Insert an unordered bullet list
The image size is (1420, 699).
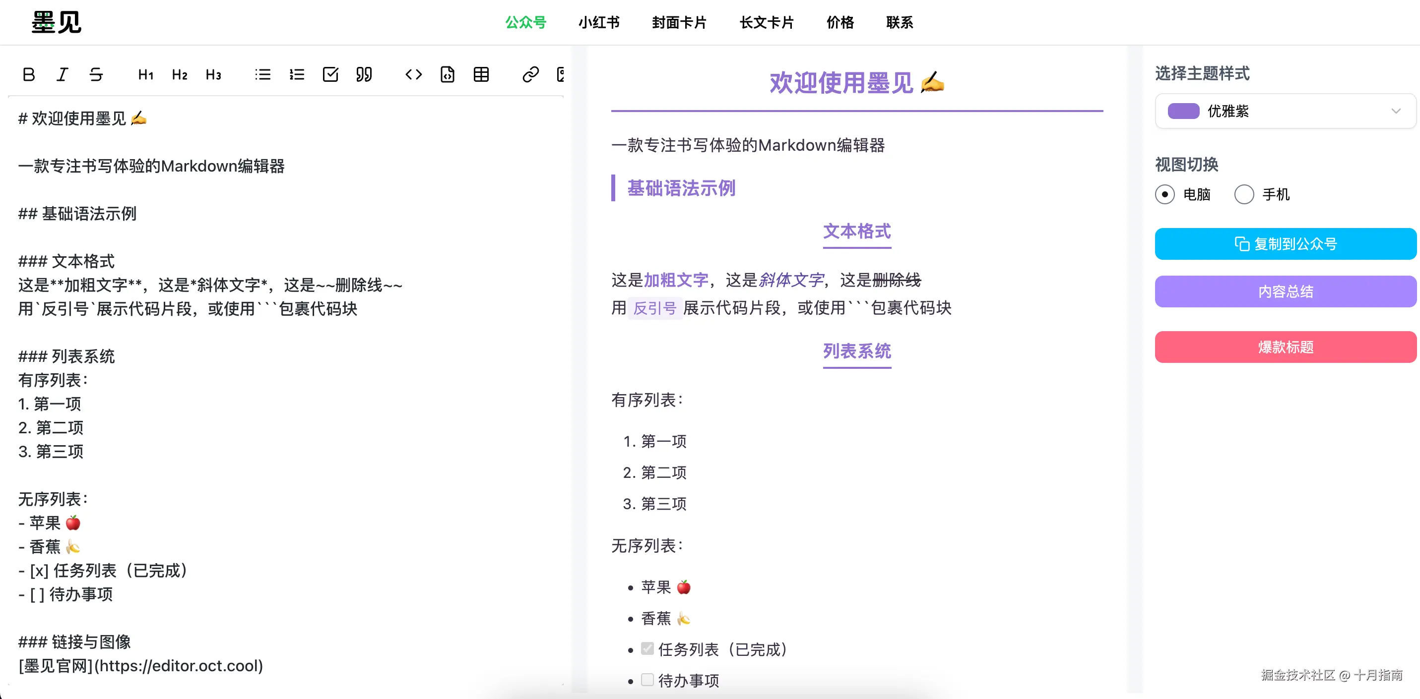(x=263, y=74)
